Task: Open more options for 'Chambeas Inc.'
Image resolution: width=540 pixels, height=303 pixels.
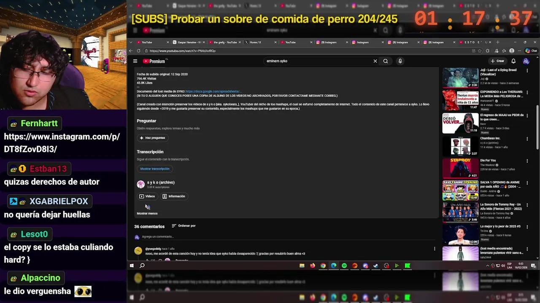Action: click(527, 138)
